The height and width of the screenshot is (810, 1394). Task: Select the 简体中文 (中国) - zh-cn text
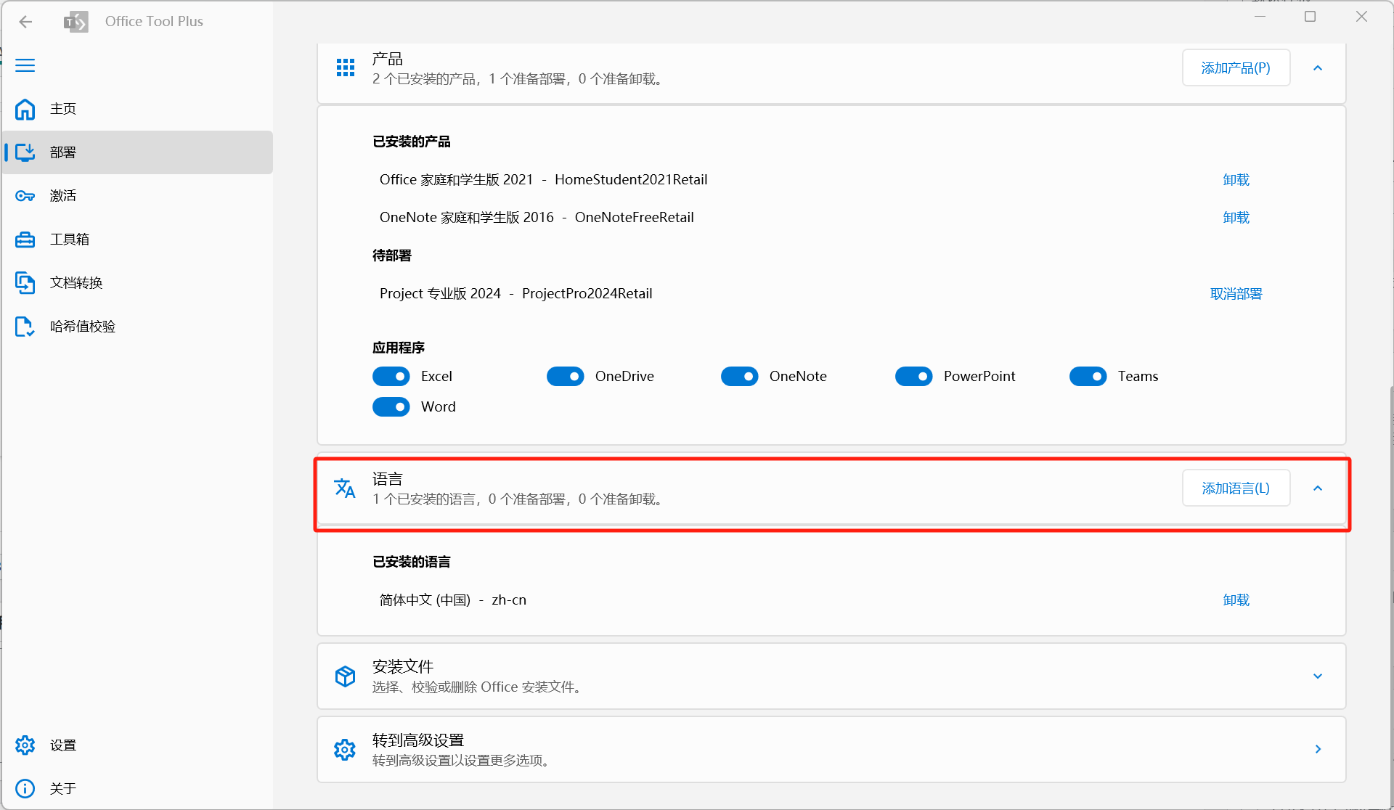click(x=452, y=600)
